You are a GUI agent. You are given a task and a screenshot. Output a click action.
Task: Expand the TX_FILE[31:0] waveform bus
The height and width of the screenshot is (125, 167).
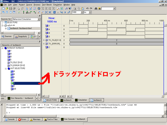(x=44, y=40)
